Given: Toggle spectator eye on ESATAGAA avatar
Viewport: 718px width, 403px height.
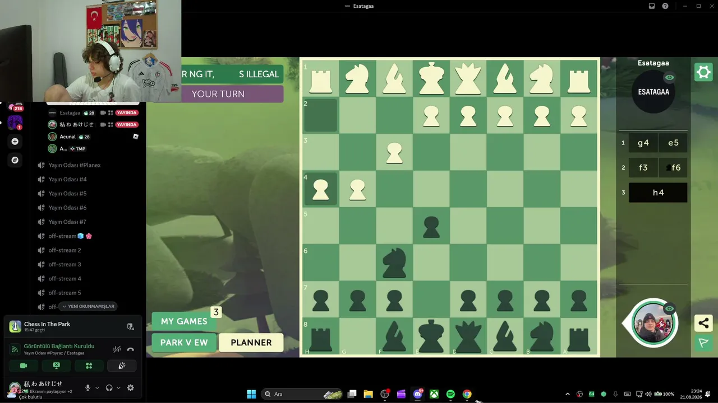Looking at the screenshot, I should [x=669, y=77].
